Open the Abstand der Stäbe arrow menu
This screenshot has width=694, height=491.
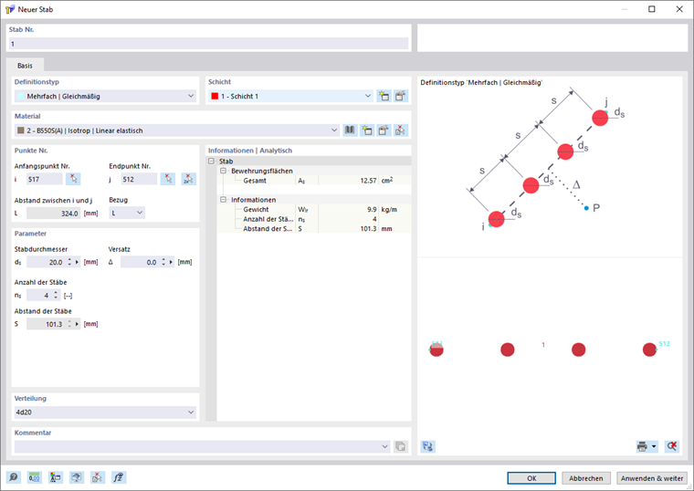tap(77, 324)
